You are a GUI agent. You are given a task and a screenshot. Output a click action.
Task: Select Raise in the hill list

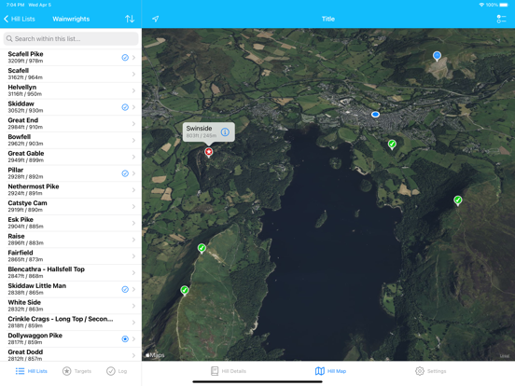click(x=71, y=240)
